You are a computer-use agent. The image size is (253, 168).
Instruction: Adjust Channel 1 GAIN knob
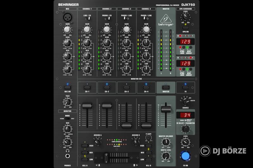(87, 30)
